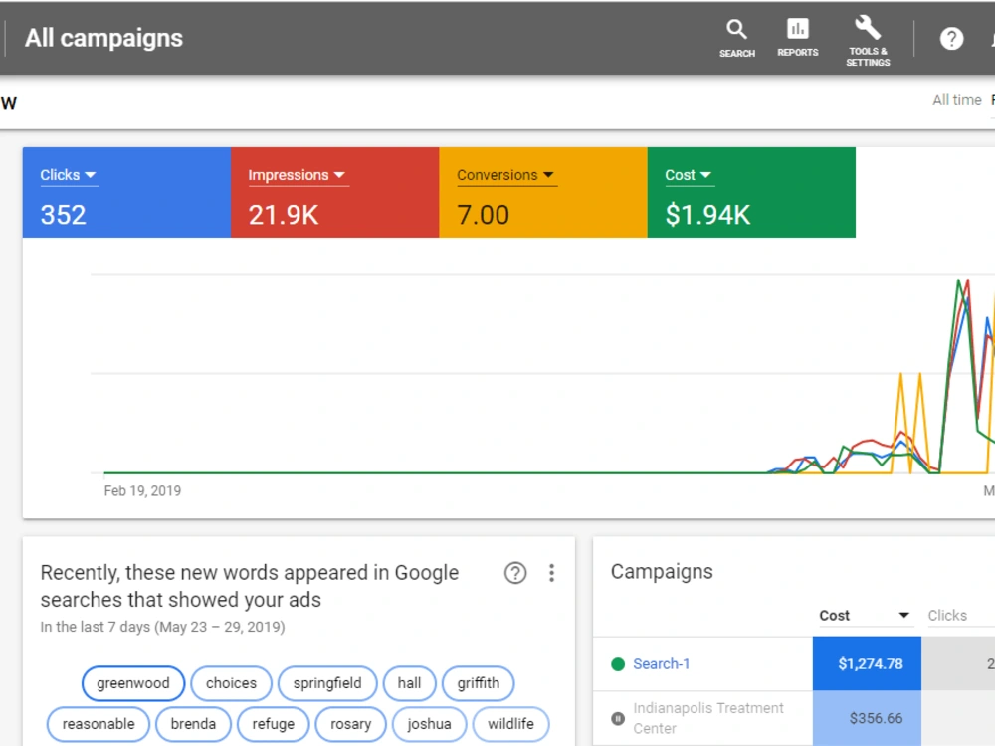Click the Campaigns card heading

pos(662,572)
